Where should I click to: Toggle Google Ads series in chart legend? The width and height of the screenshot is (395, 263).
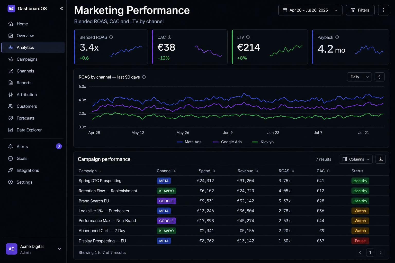pyautogui.click(x=227, y=142)
